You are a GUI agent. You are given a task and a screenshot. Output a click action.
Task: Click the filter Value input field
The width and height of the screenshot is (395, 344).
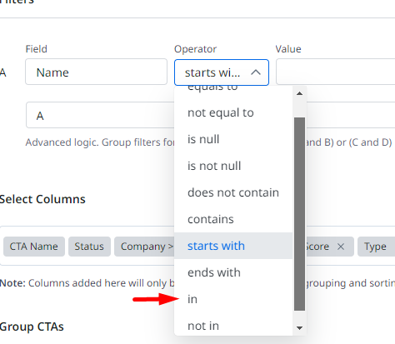pyautogui.click(x=335, y=72)
